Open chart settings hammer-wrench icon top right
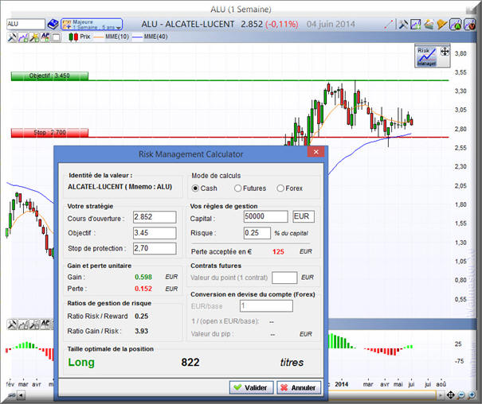The width and height of the screenshot is (482, 404). click(x=403, y=24)
